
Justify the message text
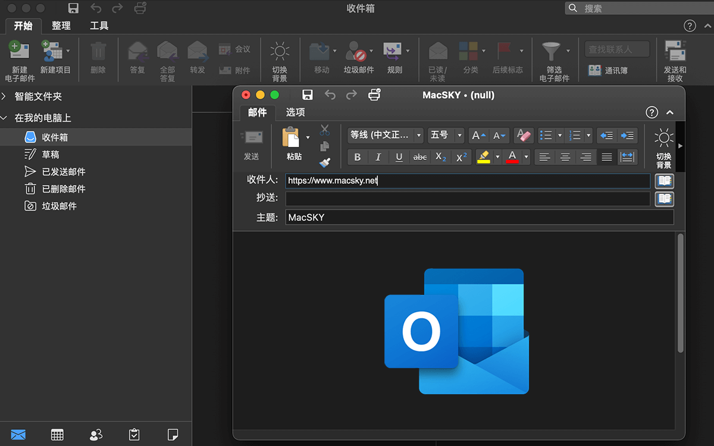tap(606, 157)
